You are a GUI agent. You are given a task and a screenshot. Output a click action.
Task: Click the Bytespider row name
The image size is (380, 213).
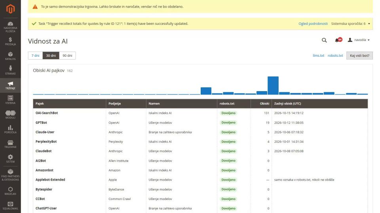[x=44, y=189]
